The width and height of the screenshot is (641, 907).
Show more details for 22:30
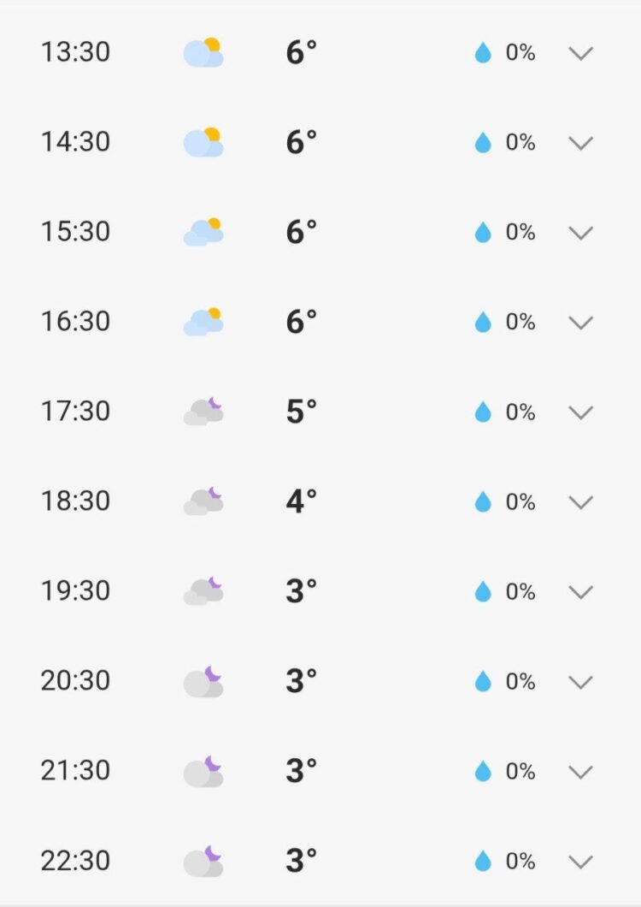[x=581, y=862]
